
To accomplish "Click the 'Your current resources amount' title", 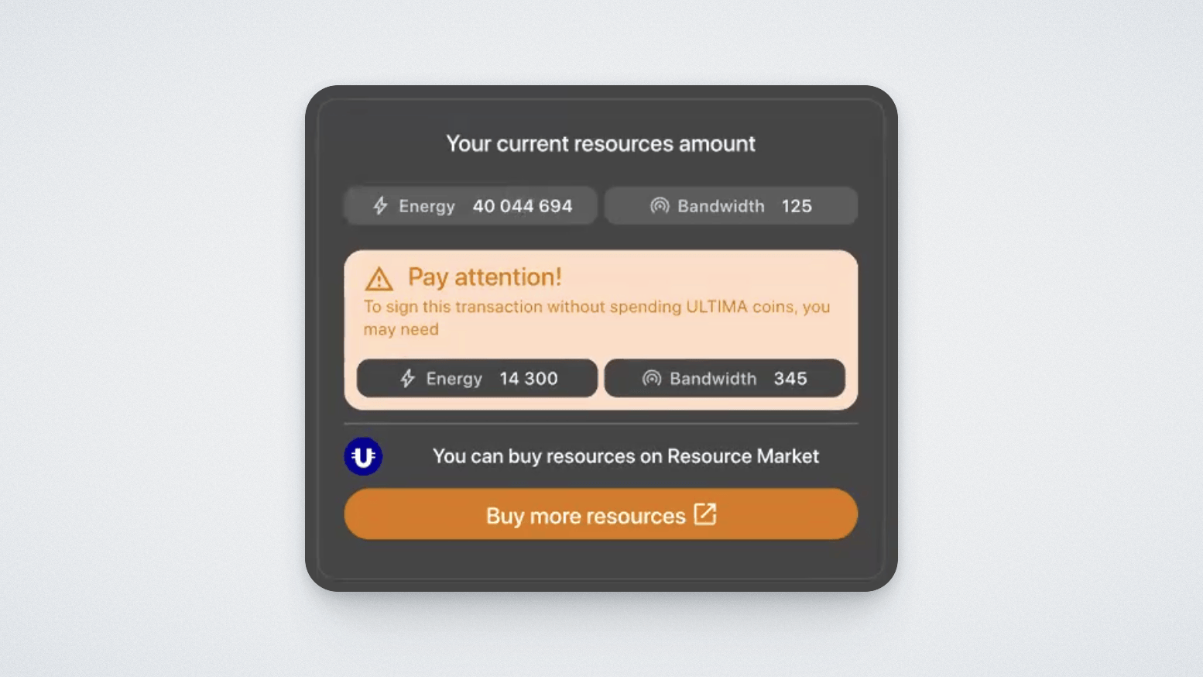I will (x=601, y=143).
